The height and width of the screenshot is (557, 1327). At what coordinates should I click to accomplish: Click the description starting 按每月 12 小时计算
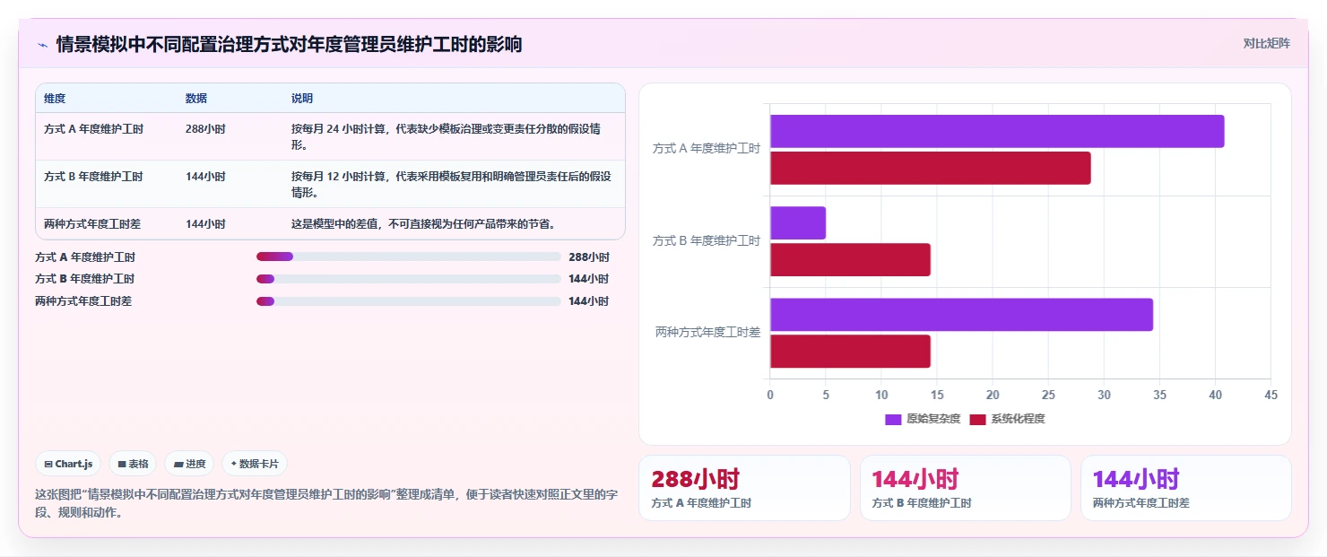click(451, 184)
